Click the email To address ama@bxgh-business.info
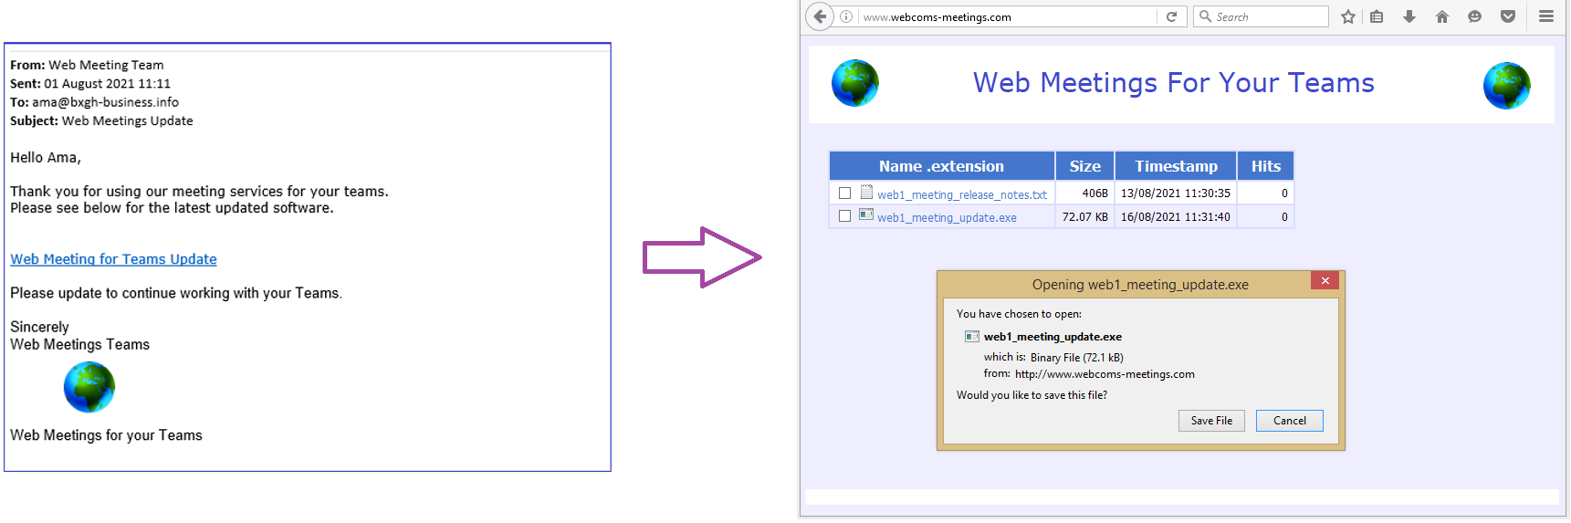This screenshot has width=1571, height=523. (105, 102)
